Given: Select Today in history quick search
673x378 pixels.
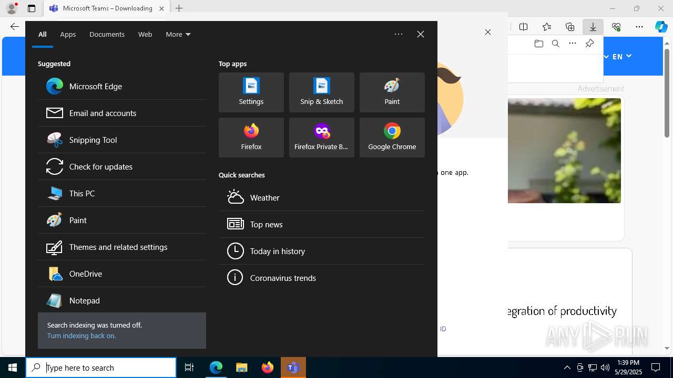Looking at the screenshot, I should pyautogui.click(x=322, y=251).
